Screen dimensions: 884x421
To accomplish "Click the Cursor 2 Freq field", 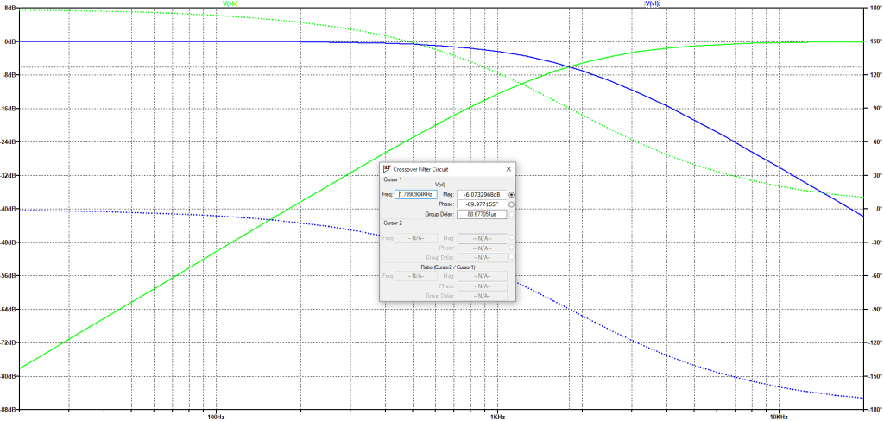I will point(415,237).
